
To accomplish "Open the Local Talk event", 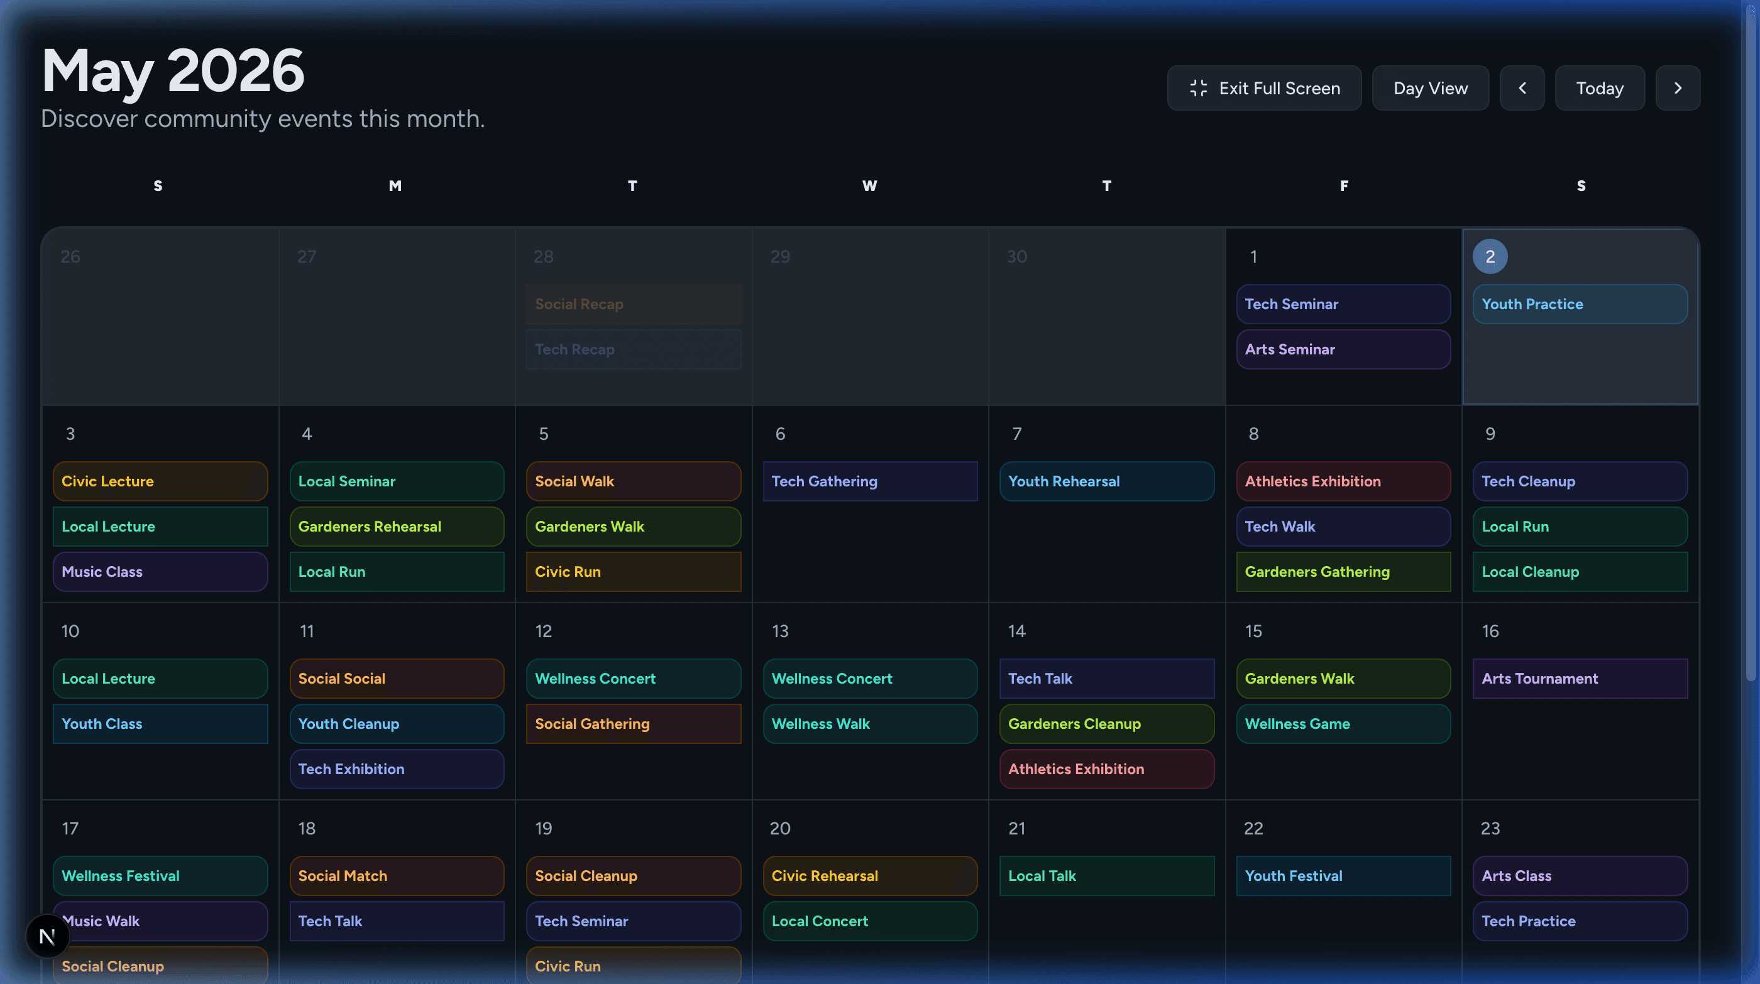I will click(1106, 876).
